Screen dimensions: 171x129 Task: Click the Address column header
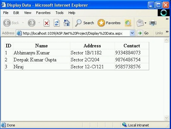[x=92, y=46]
